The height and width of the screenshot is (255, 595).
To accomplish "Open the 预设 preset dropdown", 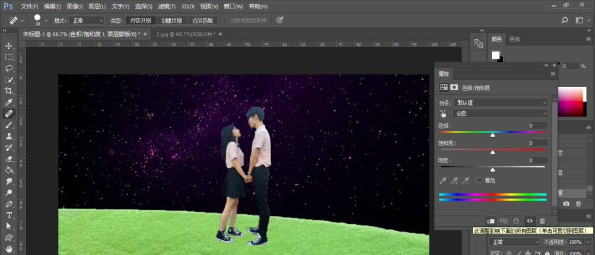I will 501,103.
